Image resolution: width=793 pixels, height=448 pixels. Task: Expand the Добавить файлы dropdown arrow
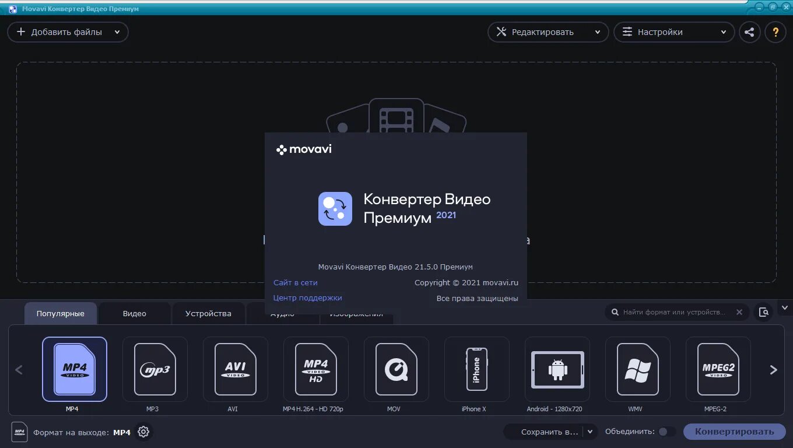[117, 33]
